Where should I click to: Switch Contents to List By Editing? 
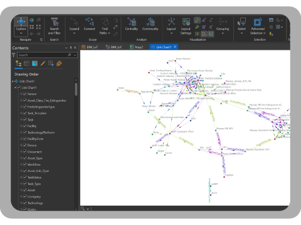tap(43, 63)
